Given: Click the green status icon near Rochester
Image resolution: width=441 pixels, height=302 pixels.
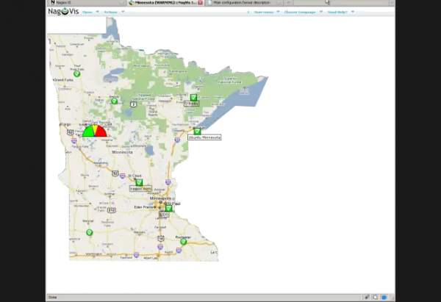Looking at the screenshot, I should 183,242.
